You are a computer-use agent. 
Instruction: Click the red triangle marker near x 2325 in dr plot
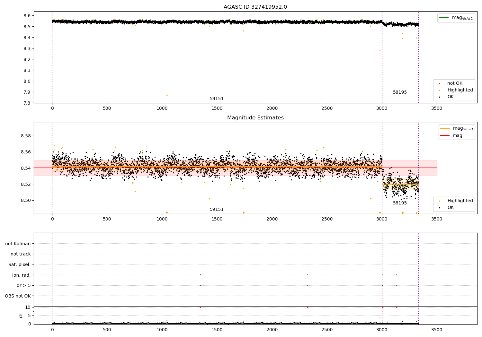(x=308, y=307)
